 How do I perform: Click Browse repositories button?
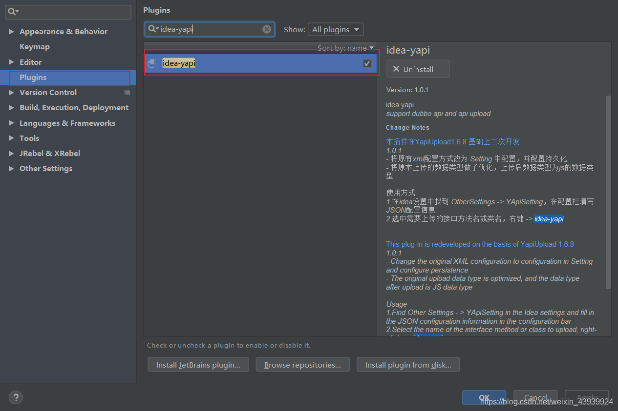coord(303,365)
